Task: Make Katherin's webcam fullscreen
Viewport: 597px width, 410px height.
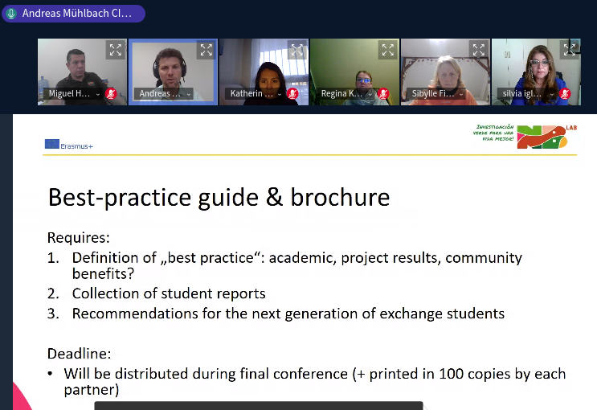Action: pos(297,50)
